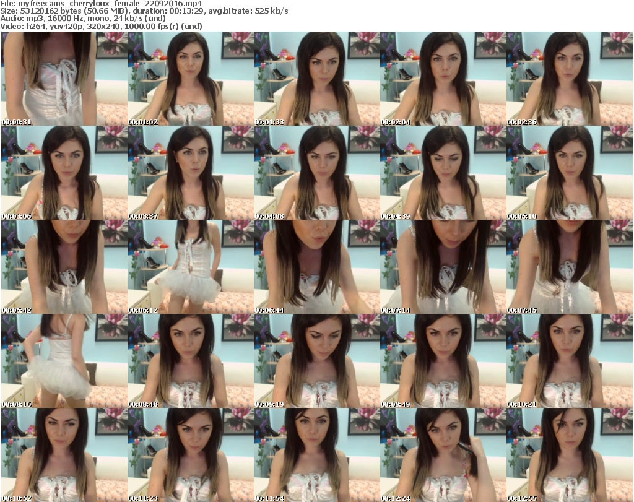Select the thumbnail timestamped 00:09:19
The height and width of the screenshot is (502, 634).
coord(317,361)
